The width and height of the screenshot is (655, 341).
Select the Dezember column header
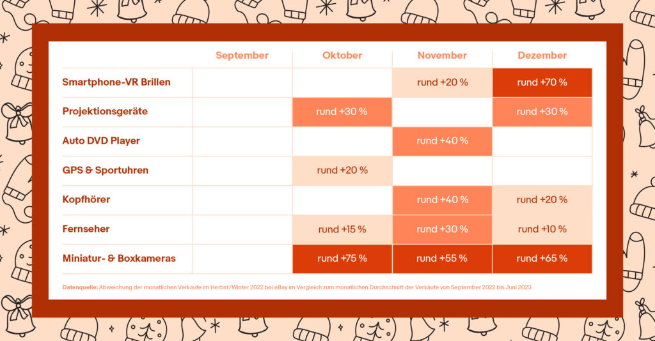point(542,56)
